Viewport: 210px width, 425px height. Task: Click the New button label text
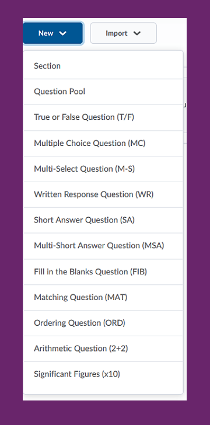pos(46,33)
